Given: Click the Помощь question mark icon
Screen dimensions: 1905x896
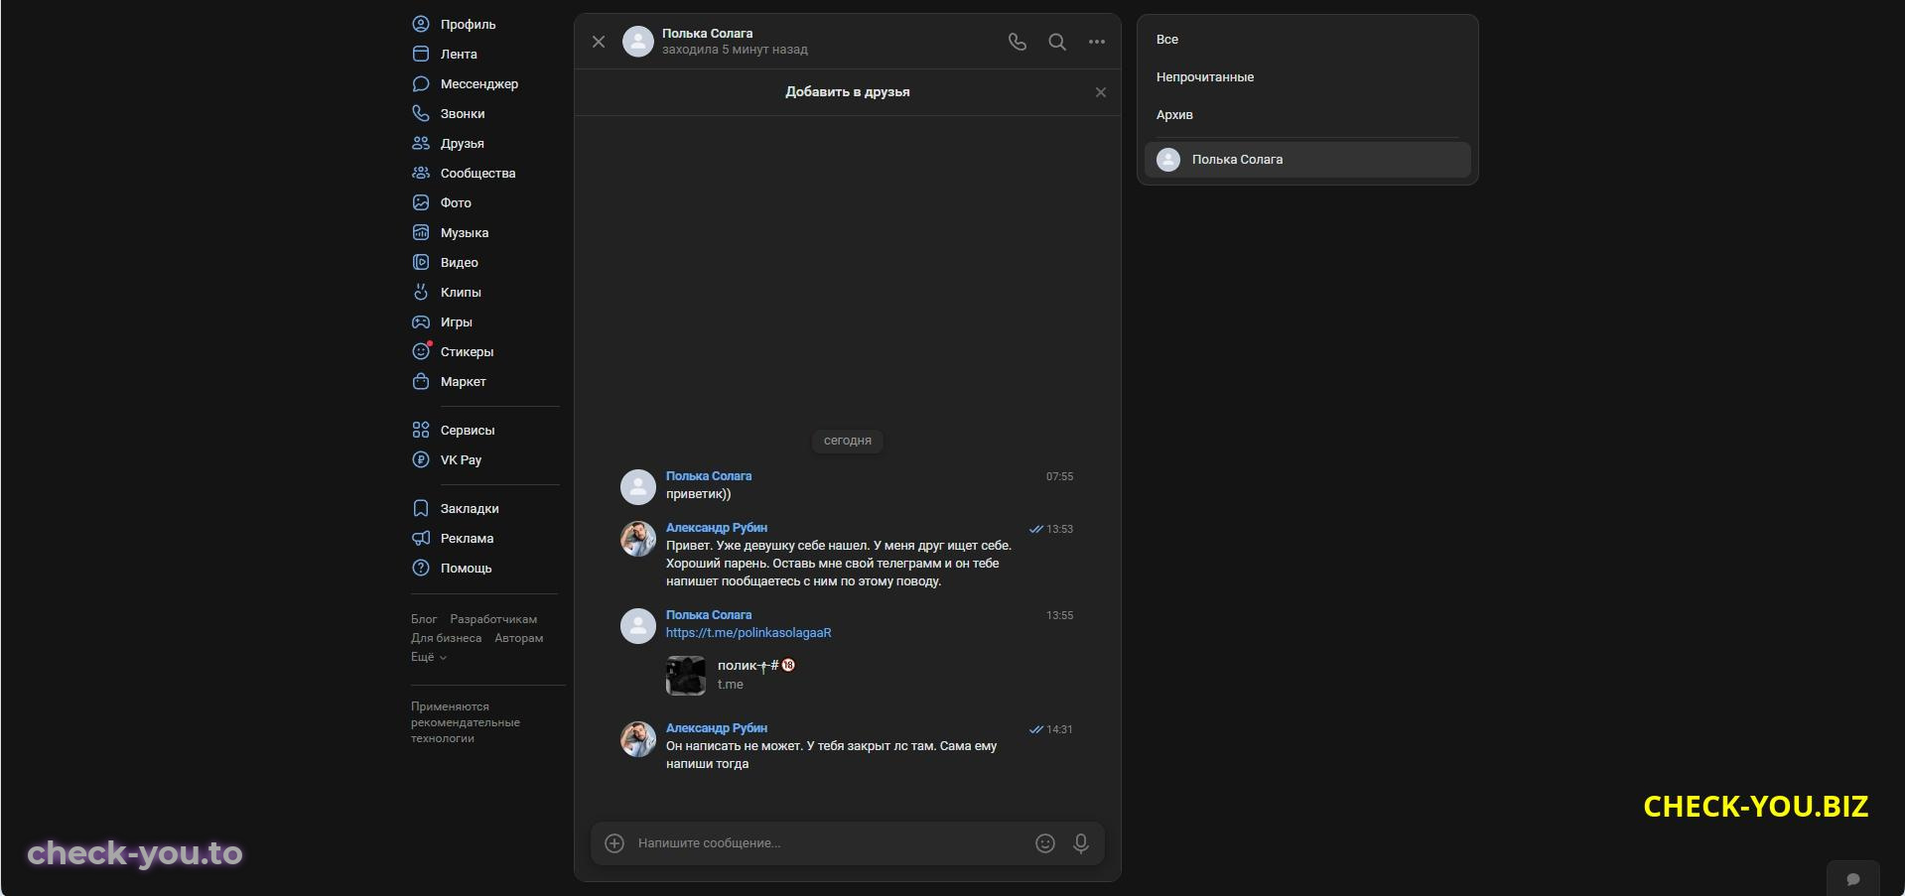Looking at the screenshot, I should click(421, 568).
